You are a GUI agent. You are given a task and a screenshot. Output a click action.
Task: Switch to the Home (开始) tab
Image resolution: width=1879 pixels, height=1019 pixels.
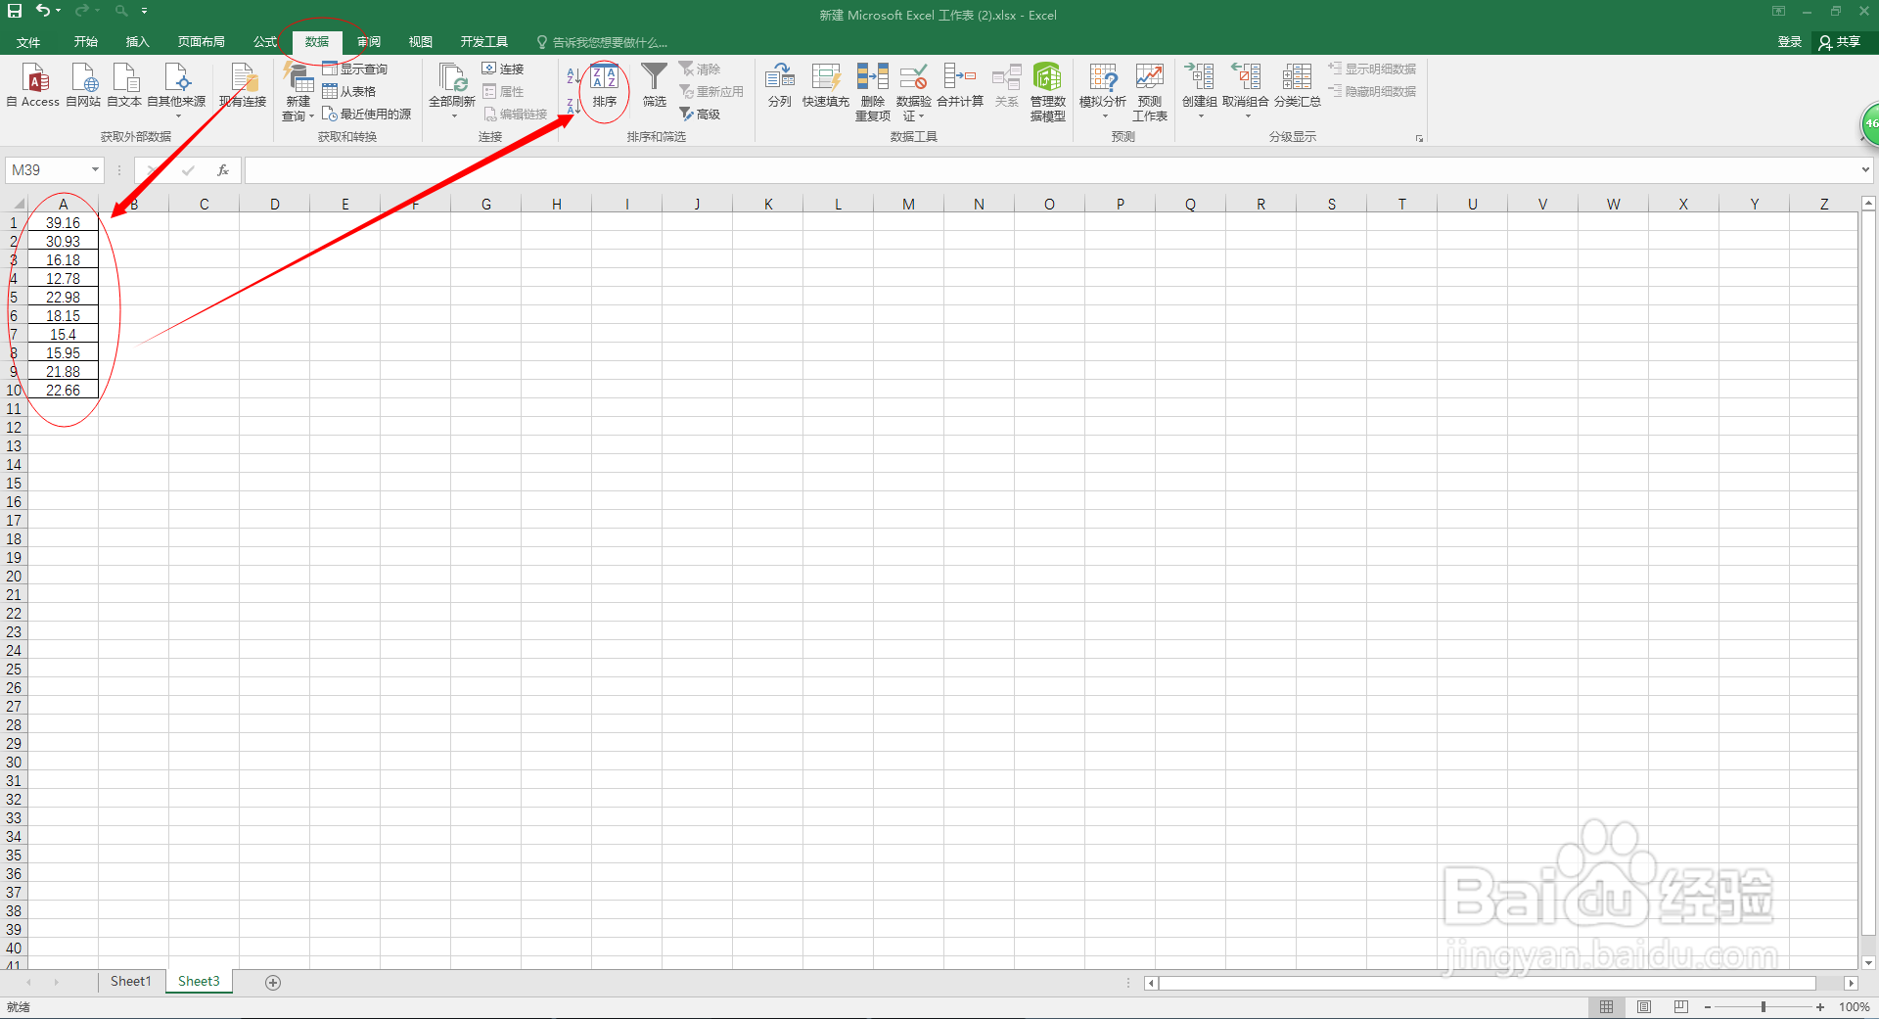(x=86, y=42)
